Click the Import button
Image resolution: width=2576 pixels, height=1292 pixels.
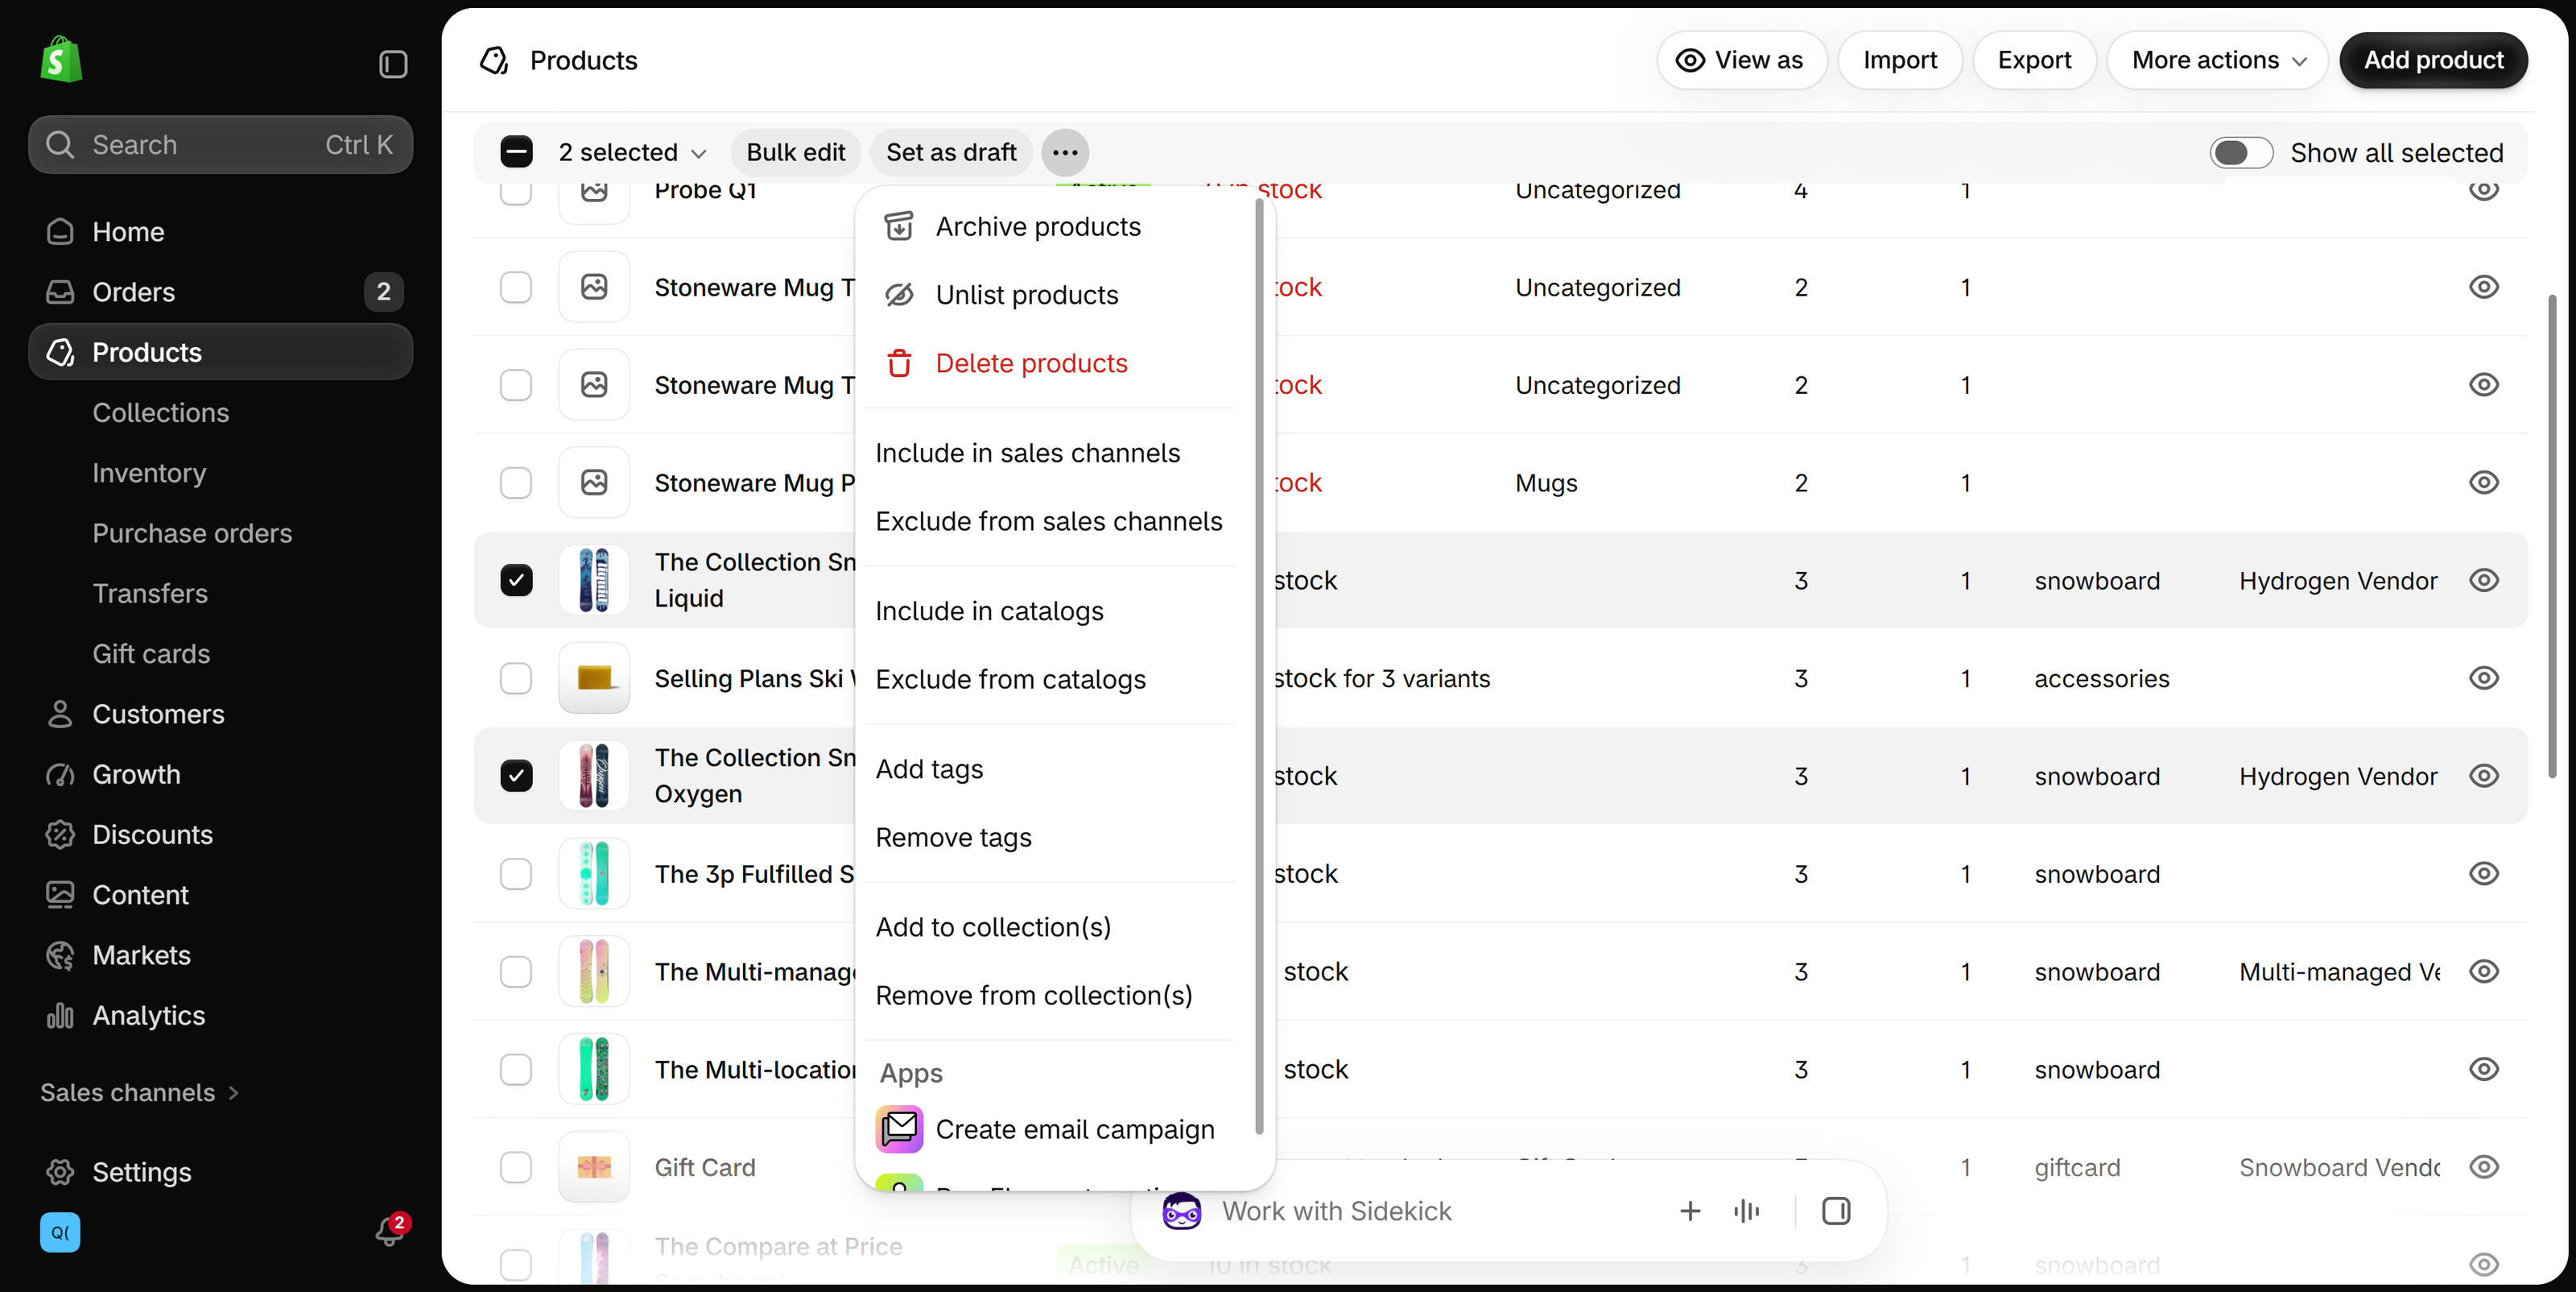point(1899,60)
